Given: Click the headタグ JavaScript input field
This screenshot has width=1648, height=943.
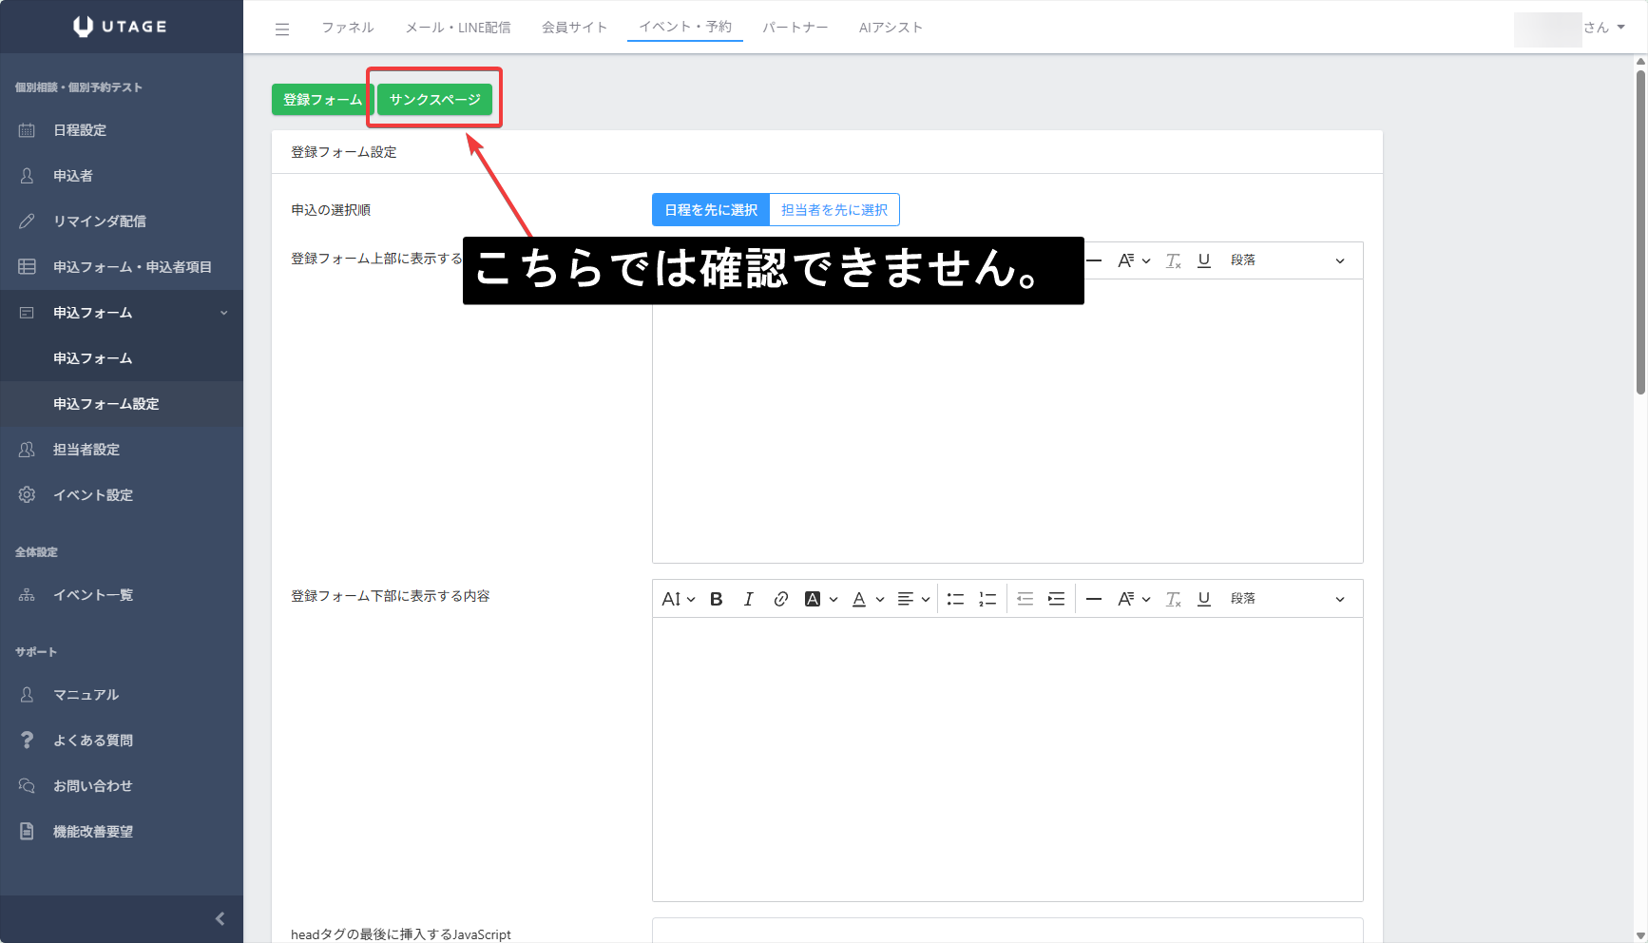Looking at the screenshot, I should (x=1007, y=931).
